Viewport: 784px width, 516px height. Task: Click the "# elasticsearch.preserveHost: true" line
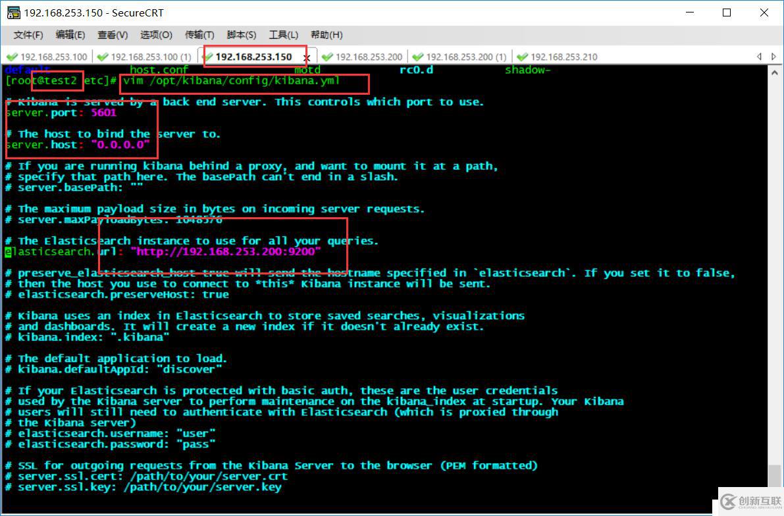point(117,294)
